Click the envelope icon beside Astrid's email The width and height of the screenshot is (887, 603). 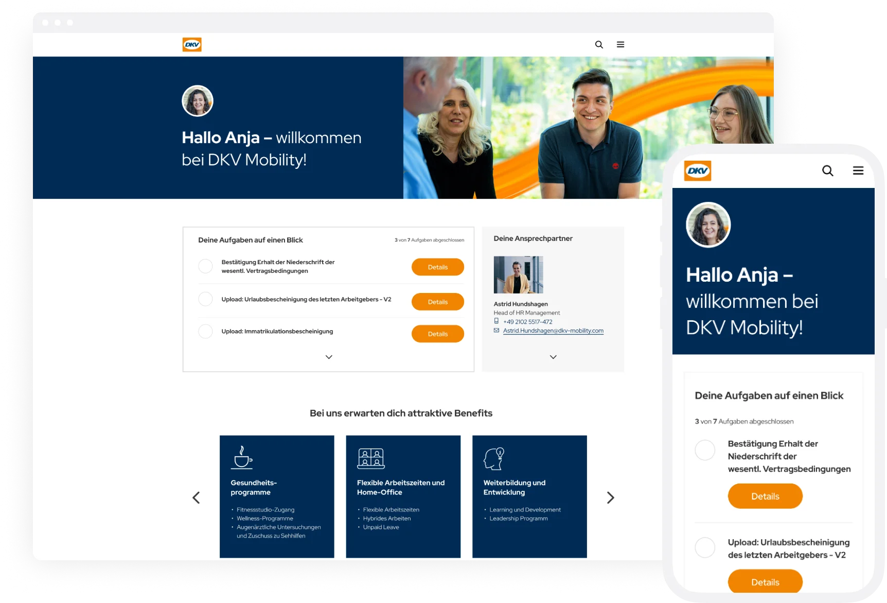[496, 331]
